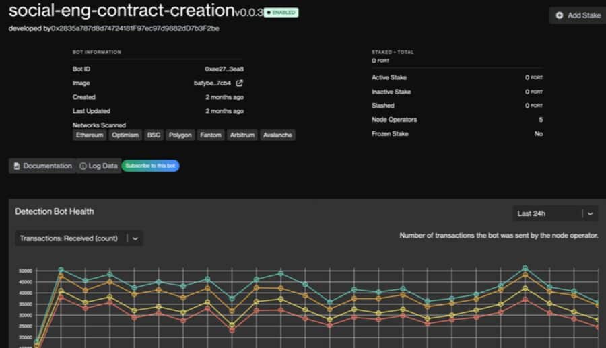Select the Fantom network tag

coord(211,135)
